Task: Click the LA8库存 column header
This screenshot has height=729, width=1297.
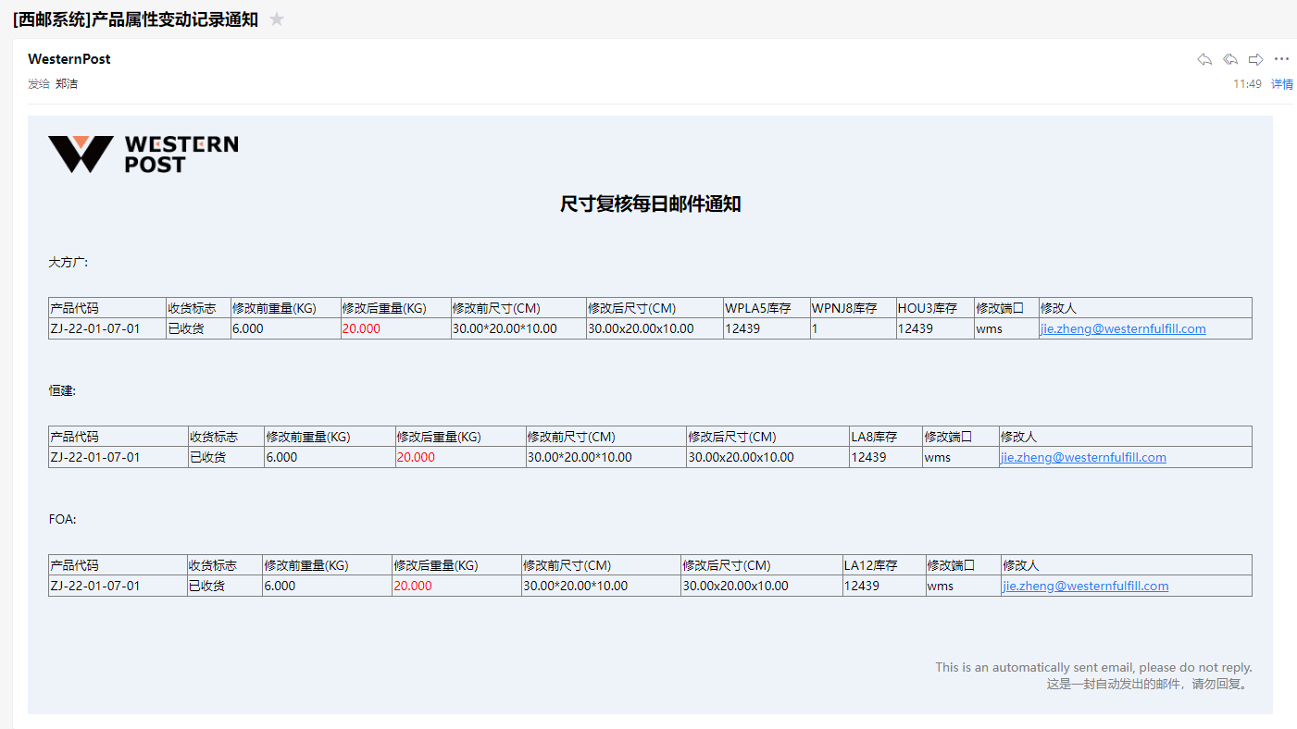Action: point(874,437)
